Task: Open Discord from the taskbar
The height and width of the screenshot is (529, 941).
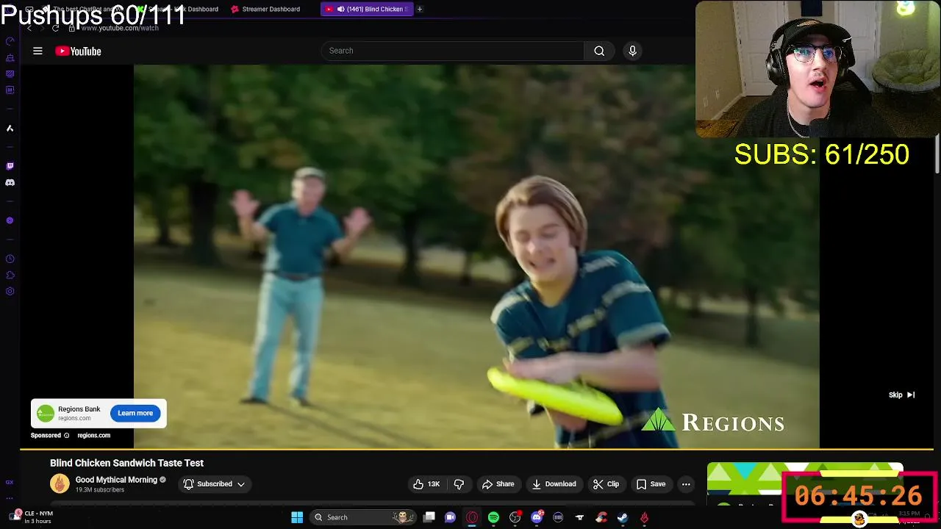Action: pos(537,517)
